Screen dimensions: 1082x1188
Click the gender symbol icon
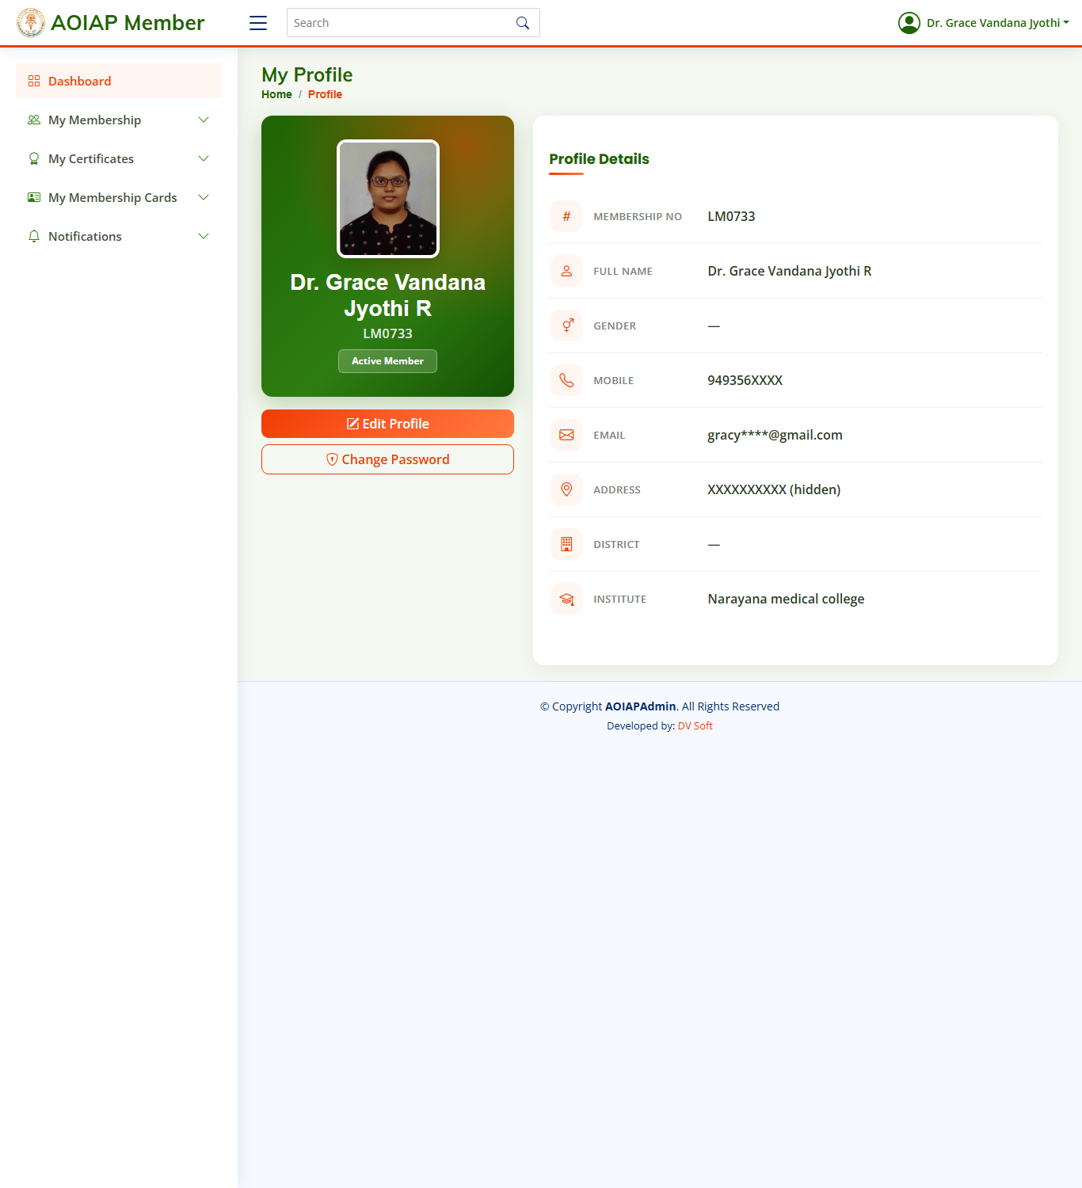tap(566, 326)
